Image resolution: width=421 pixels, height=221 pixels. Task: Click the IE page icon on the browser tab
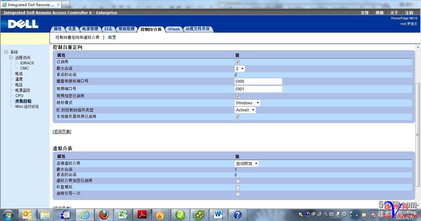tap(4, 5)
